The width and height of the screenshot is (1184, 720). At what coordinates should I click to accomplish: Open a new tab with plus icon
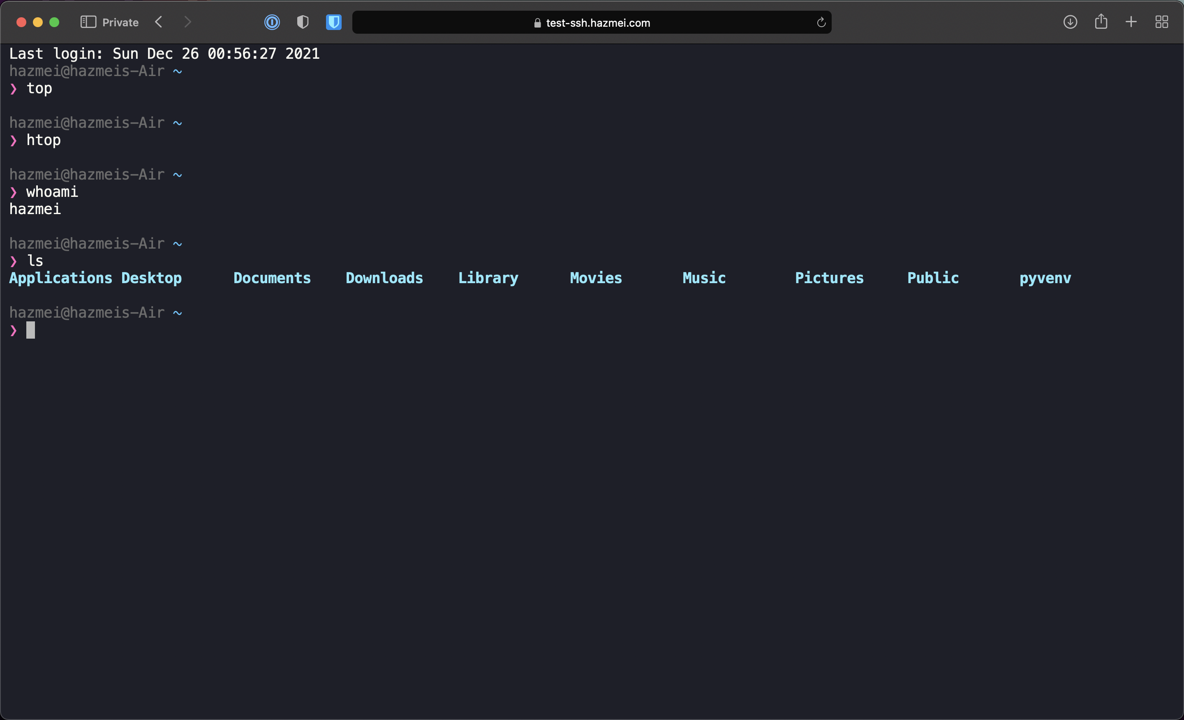pyautogui.click(x=1131, y=22)
